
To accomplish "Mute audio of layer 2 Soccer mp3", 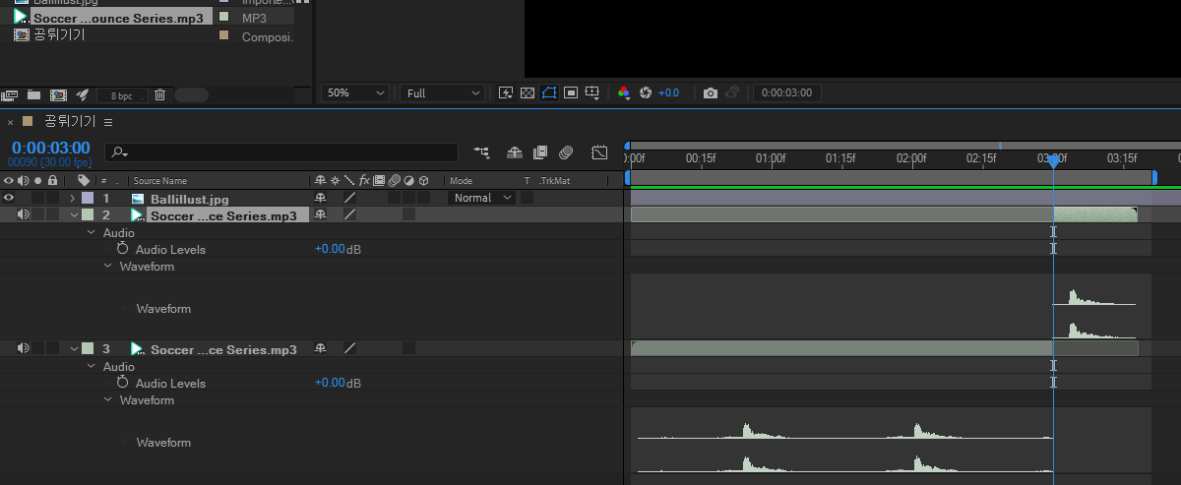I will (23, 214).
